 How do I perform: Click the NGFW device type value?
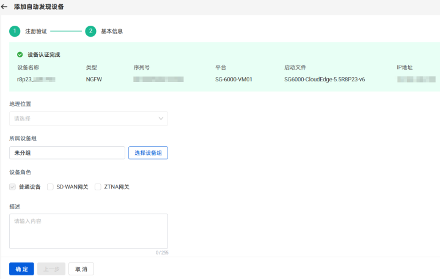point(94,80)
